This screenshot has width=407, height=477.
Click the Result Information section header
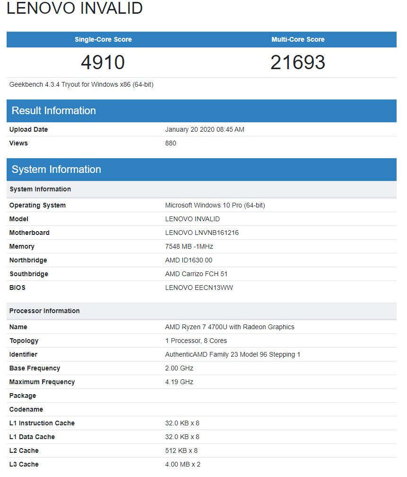tap(53, 110)
